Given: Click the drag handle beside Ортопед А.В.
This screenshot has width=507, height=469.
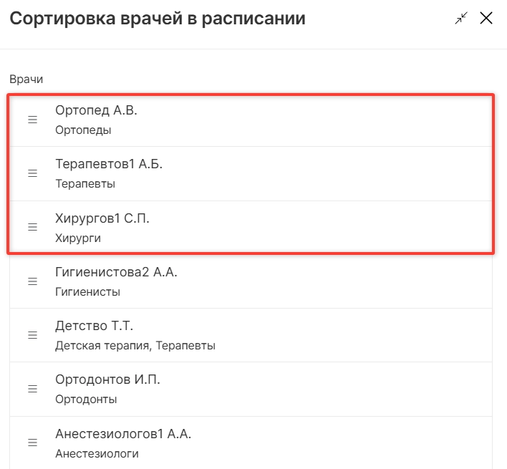Looking at the screenshot, I should (x=32, y=120).
